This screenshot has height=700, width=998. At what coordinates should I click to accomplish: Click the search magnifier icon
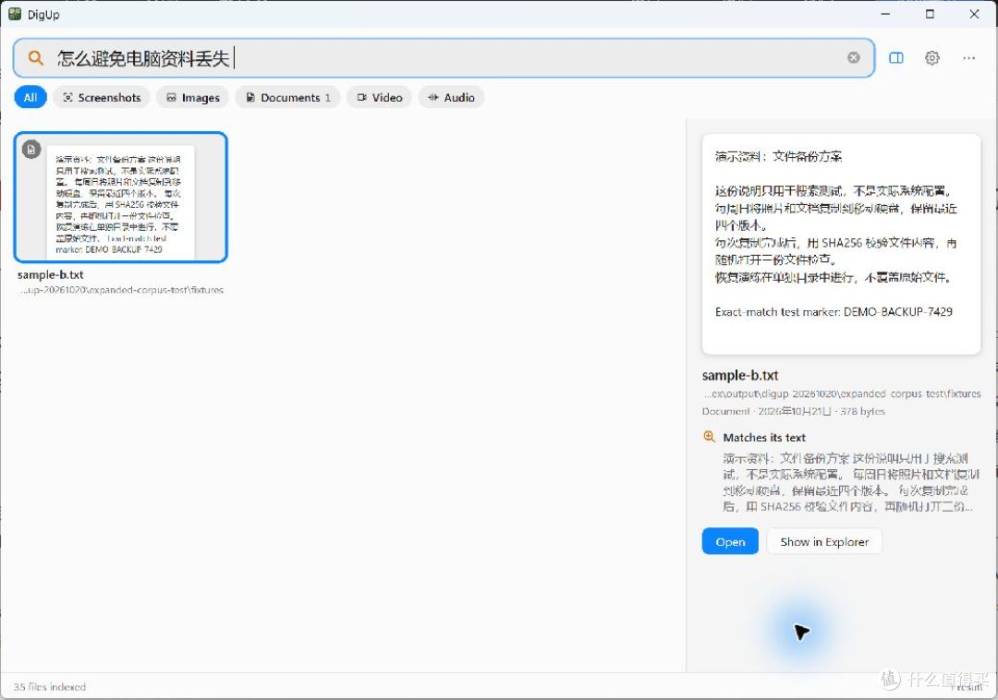pos(36,58)
